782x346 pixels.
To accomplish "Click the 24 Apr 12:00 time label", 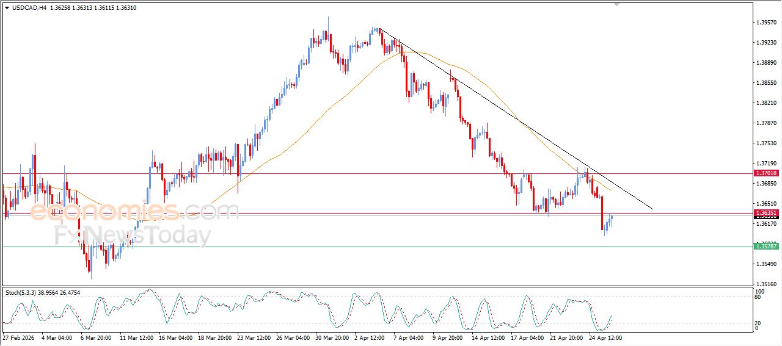I will coord(605,337).
